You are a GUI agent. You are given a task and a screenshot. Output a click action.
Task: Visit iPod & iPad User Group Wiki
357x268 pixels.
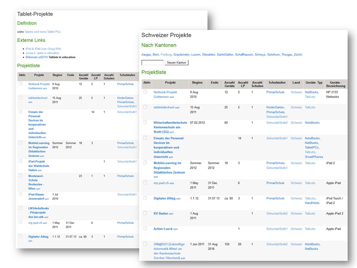point(43,48)
